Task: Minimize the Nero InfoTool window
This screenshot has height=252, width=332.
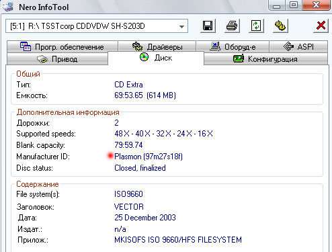Action: click(x=277, y=5)
